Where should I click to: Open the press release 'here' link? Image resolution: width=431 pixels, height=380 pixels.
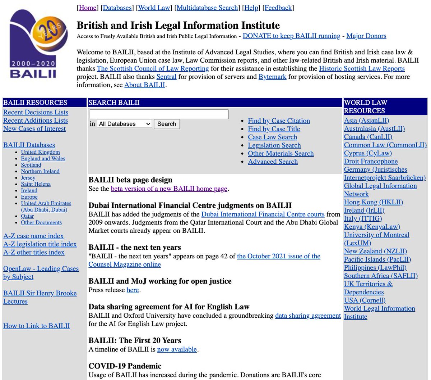click(133, 290)
